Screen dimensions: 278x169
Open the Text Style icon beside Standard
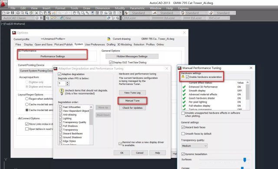[126, 13]
